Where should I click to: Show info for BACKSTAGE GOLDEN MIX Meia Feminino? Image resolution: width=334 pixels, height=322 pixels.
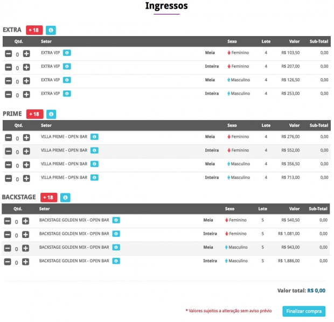[x=116, y=220]
